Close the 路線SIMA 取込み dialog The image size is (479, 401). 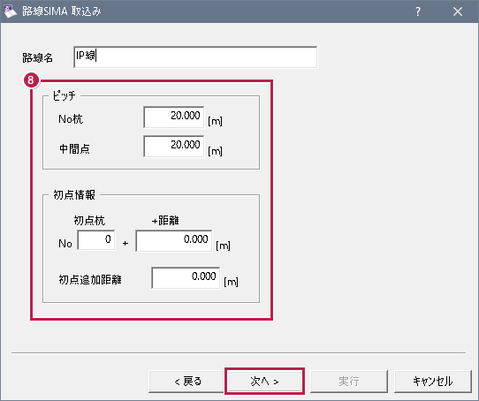click(x=458, y=11)
